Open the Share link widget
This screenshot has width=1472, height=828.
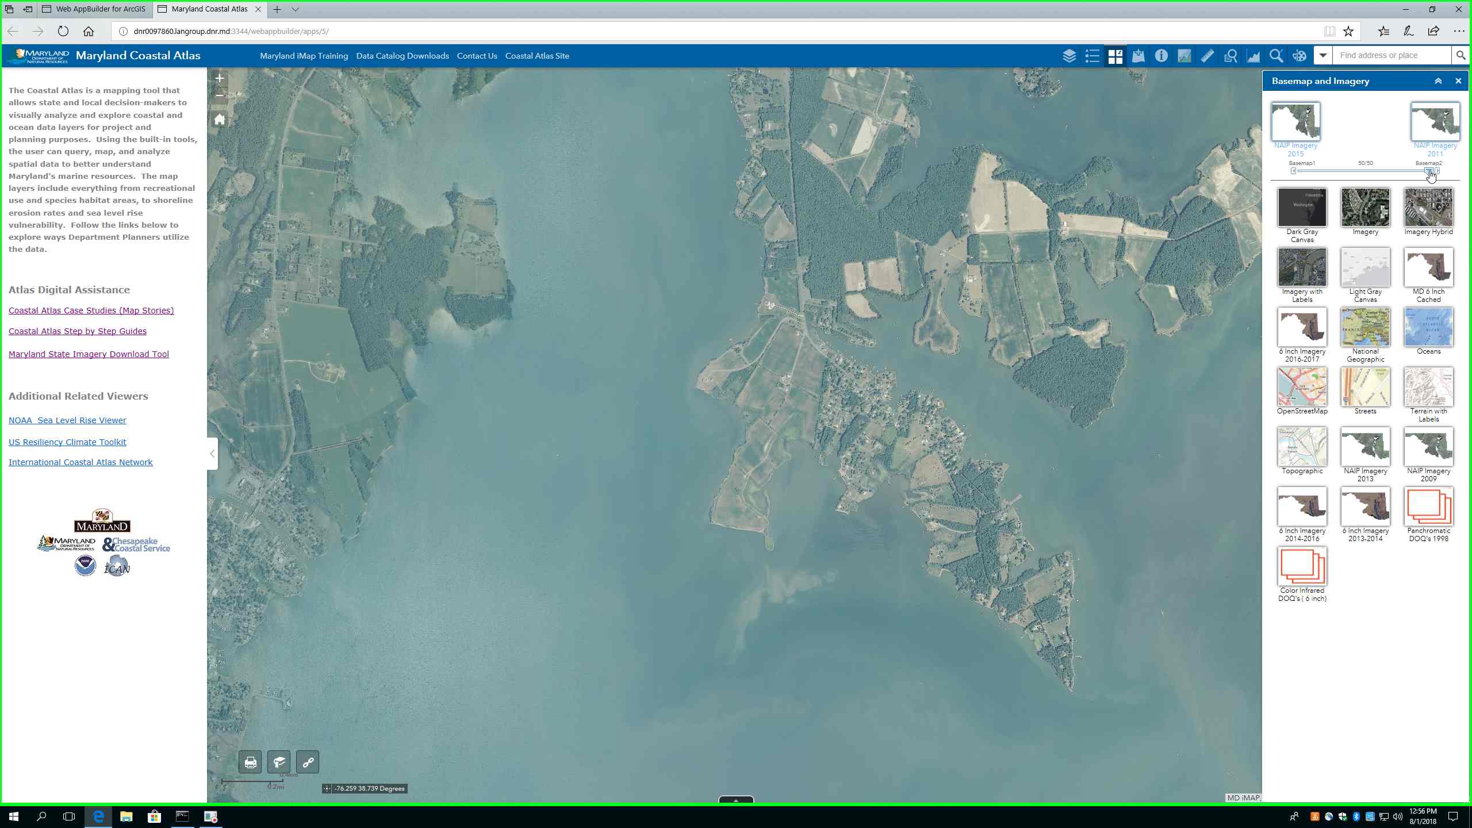(x=308, y=762)
